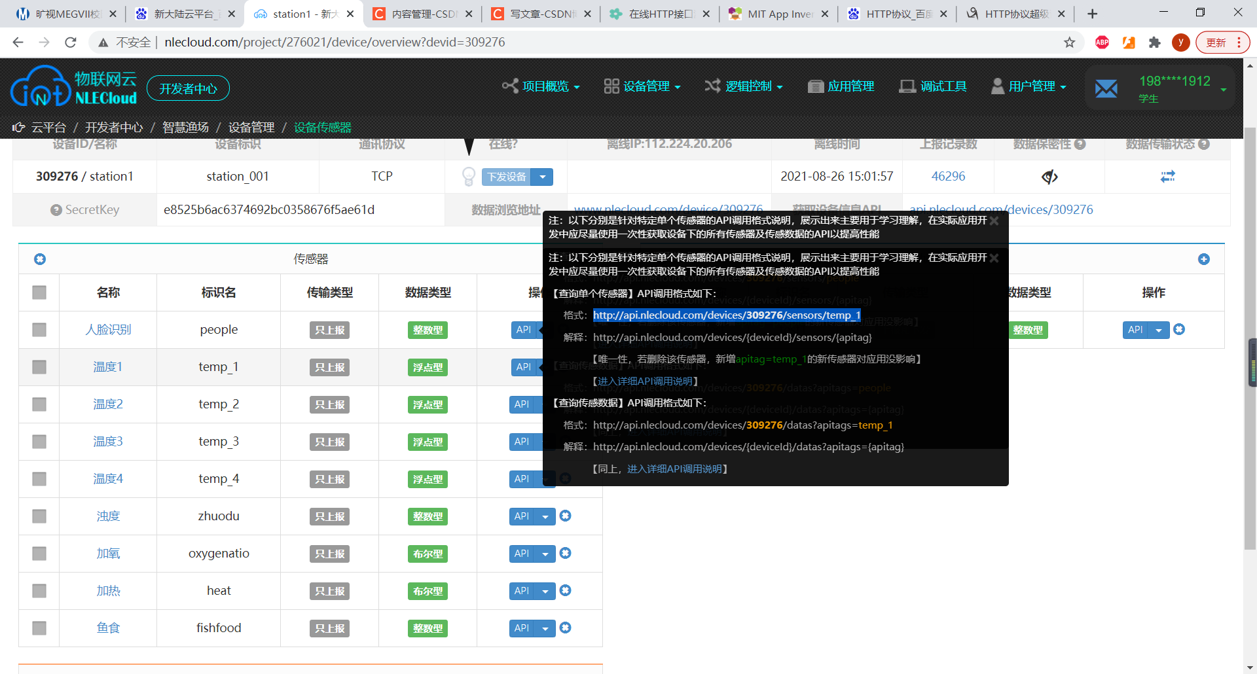Open the 用户管理 menu

[1029, 86]
